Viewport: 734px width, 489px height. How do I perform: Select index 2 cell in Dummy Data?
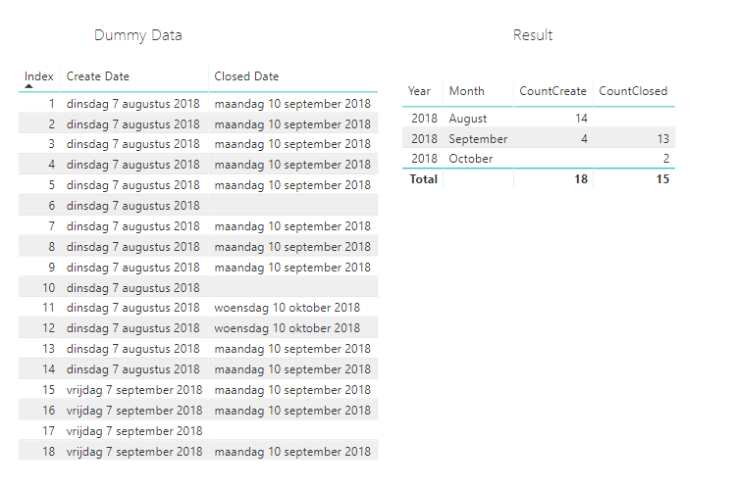click(x=51, y=124)
